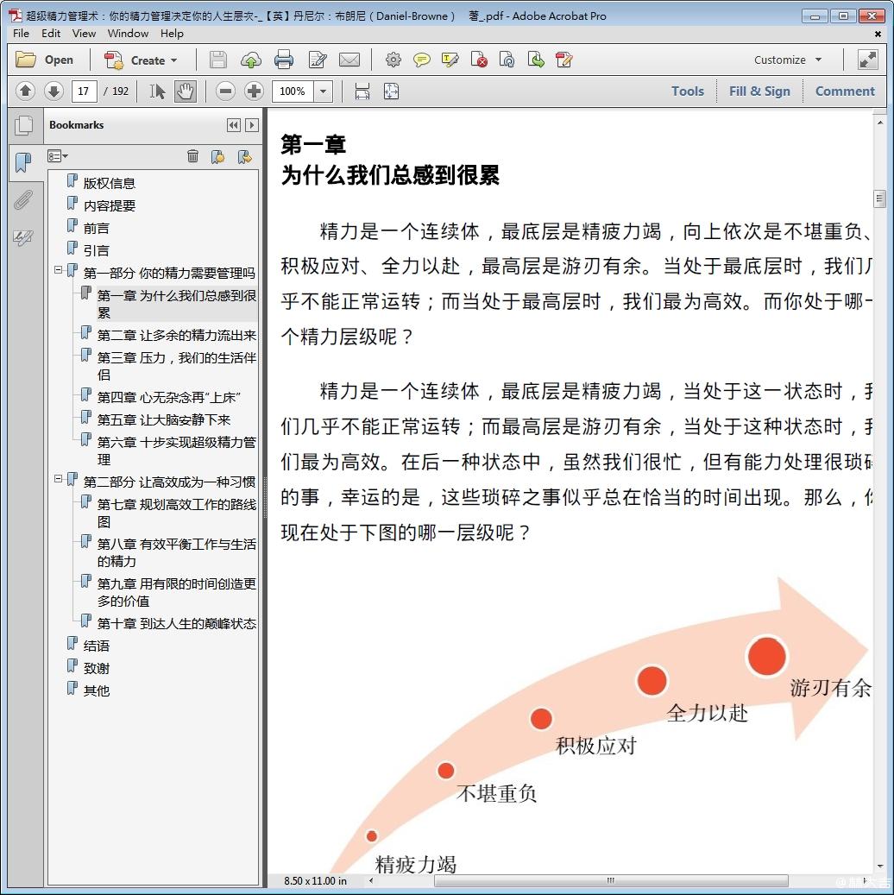Image resolution: width=894 pixels, height=895 pixels.
Task: Open the Tools pane tab
Action: pyautogui.click(x=687, y=91)
